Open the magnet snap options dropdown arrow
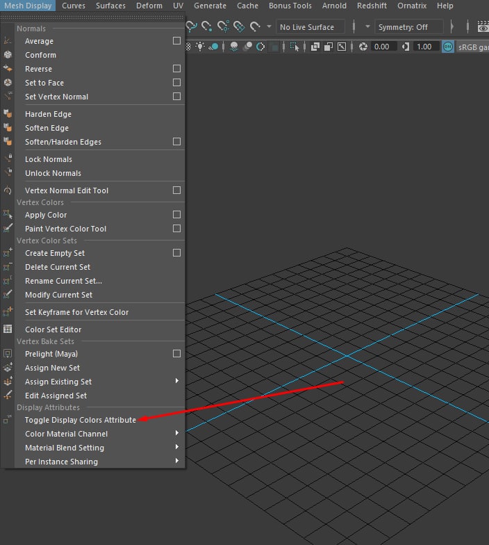 270,26
